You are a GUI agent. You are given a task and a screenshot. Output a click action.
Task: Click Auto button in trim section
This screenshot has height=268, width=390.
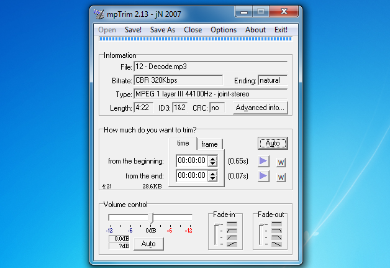click(273, 143)
